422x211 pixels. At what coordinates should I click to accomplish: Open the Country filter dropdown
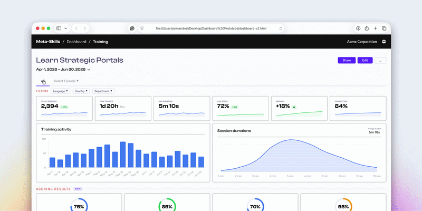pos(81,91)
